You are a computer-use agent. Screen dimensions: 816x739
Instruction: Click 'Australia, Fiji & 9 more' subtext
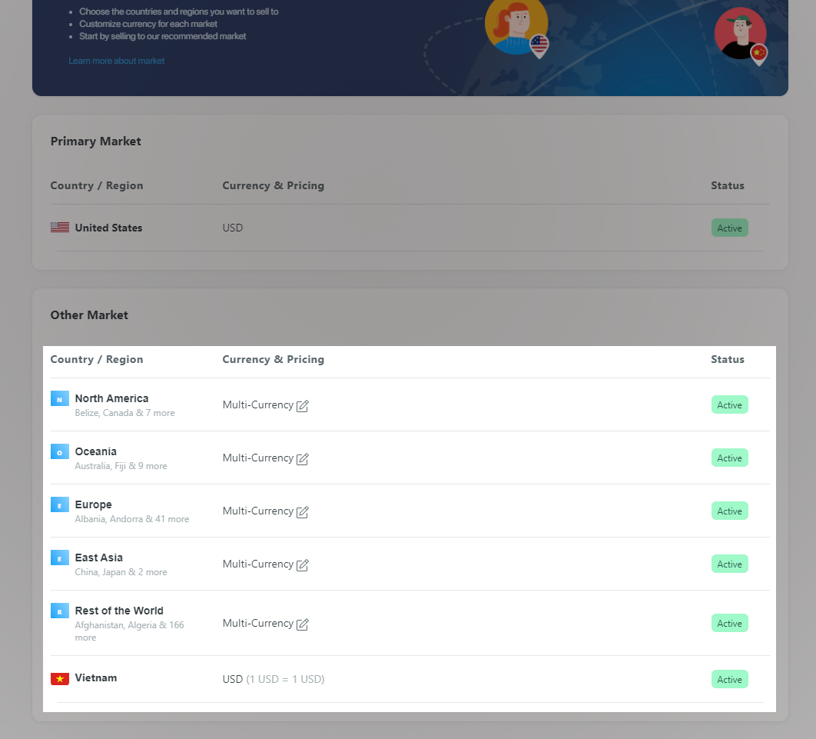point(121,466)
